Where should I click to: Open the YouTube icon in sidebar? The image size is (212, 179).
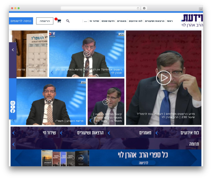[13, 107]
